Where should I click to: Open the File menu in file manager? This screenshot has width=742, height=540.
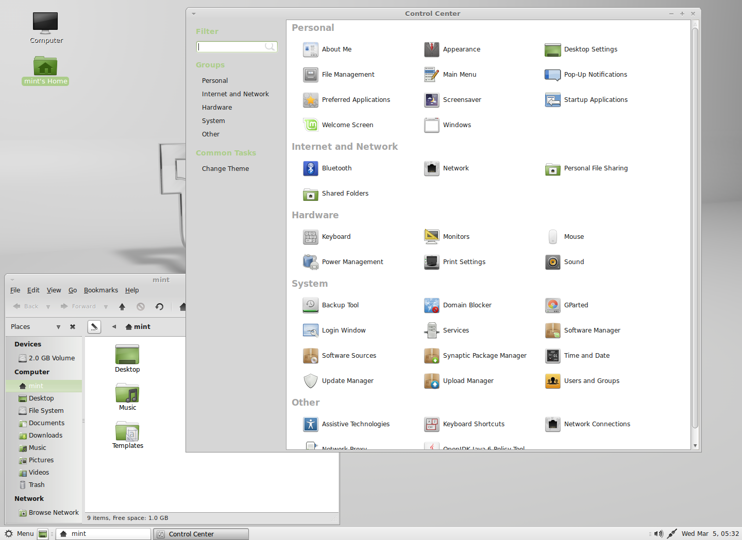pyautogui.click(x=15, y=290)
